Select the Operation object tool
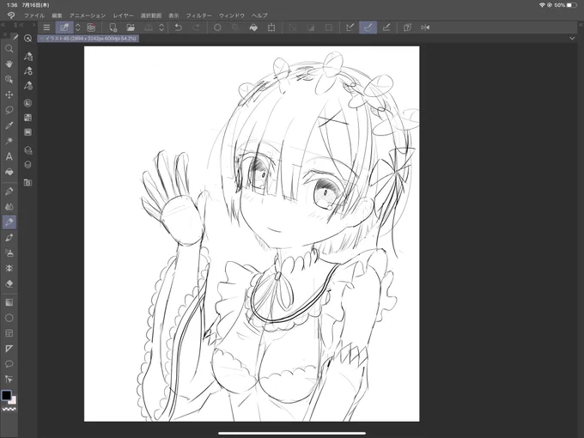 [x=9, y=79]
